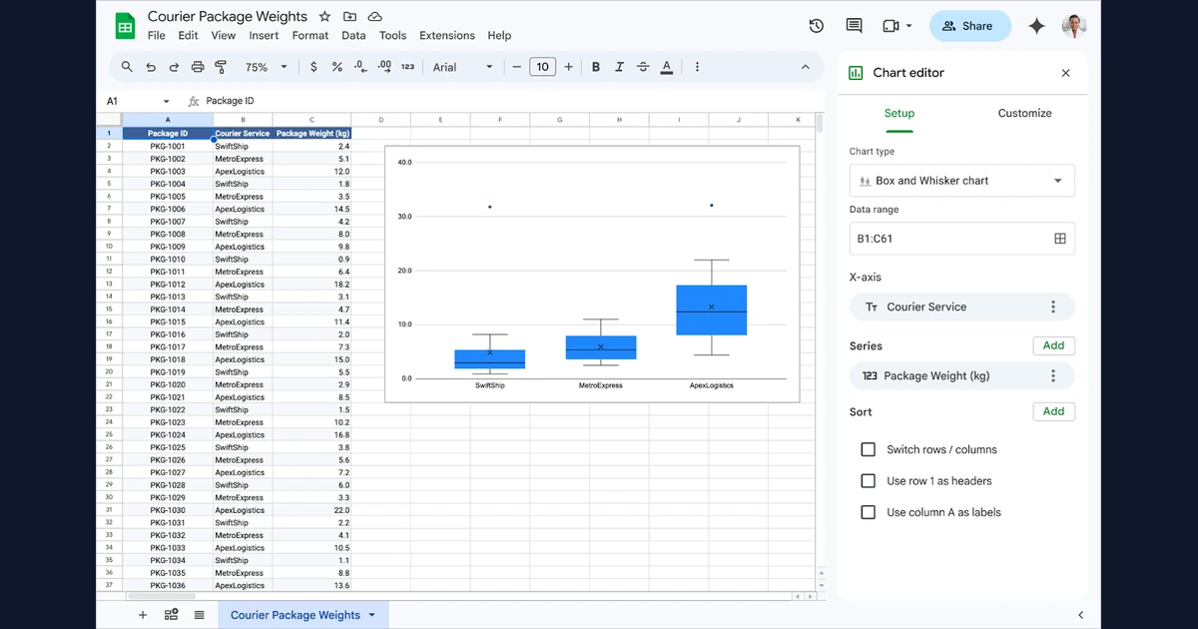Decrease font size with minus button
The height and width of the screenshot is (629, 1198).
point(517,67)
